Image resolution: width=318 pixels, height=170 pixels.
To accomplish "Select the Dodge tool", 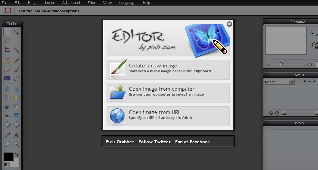I will coord(7,107).
